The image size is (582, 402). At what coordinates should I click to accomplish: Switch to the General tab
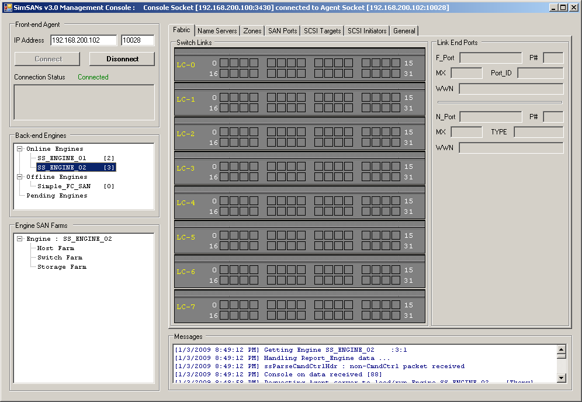tap(404, 31)
